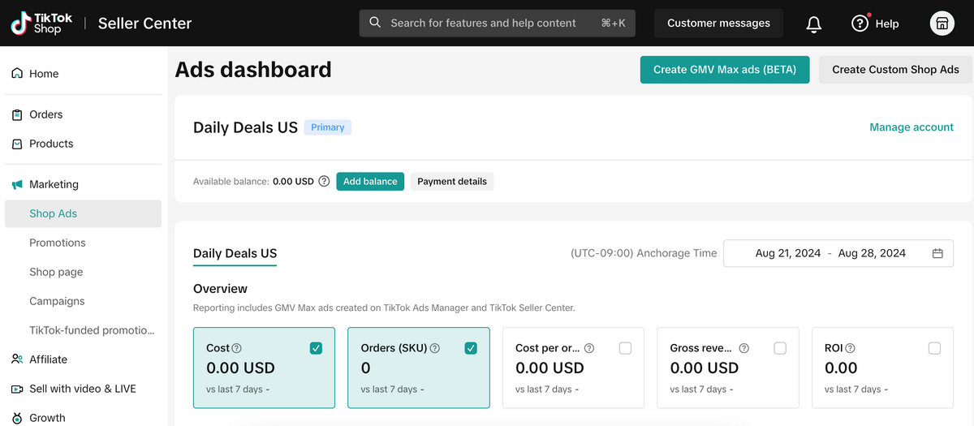Expand the Marketing sidebar section
This screenshot has height=426, width=974.
(54, 184)
